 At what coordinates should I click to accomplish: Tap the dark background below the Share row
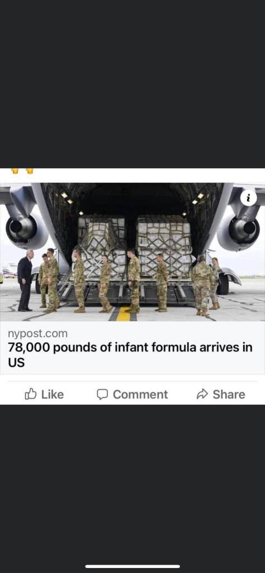coord(132,482)
